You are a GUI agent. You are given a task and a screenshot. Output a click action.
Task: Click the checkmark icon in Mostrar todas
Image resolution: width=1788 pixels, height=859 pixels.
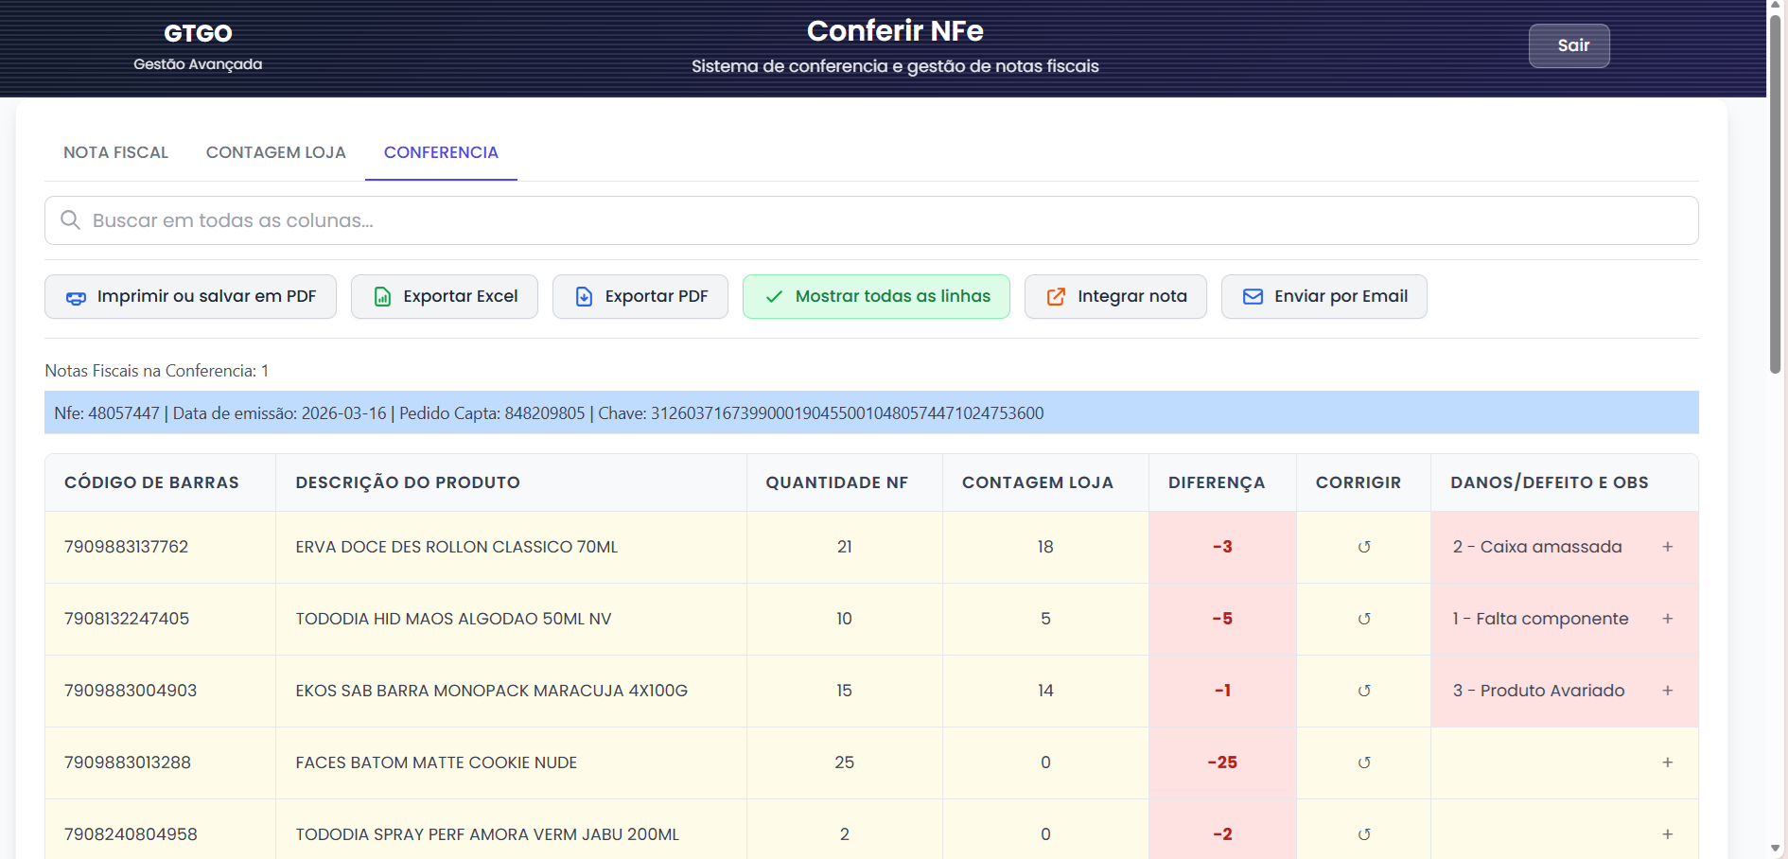coord(774,297)
